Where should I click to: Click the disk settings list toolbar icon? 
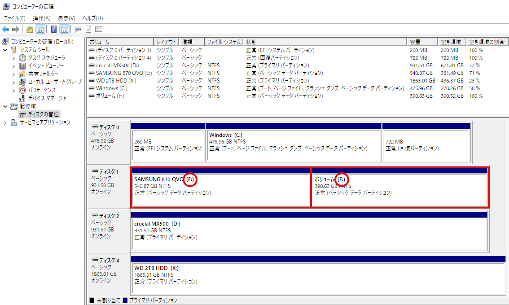pyautogui.click(x=99, y=29)
